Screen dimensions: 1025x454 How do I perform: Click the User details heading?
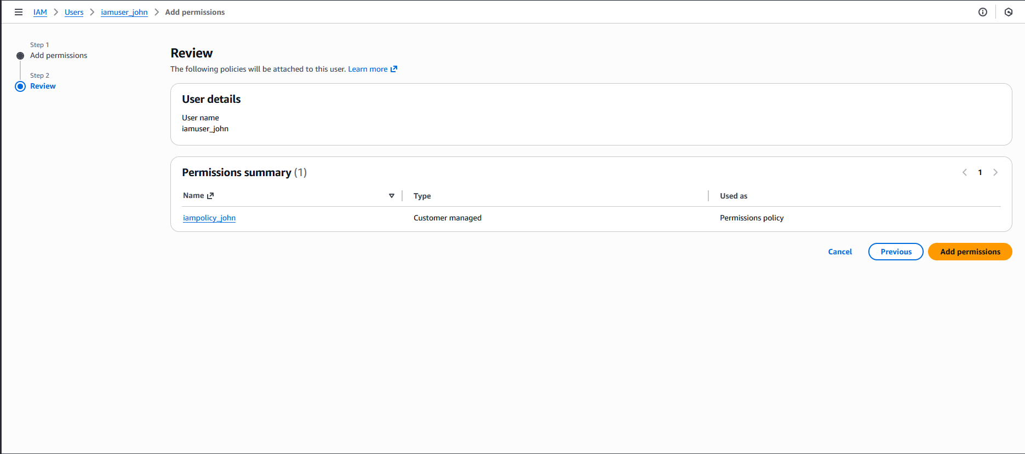point(211,99)
